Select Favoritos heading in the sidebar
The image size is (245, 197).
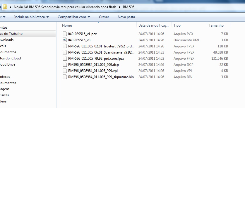click(x=4, y=28)
